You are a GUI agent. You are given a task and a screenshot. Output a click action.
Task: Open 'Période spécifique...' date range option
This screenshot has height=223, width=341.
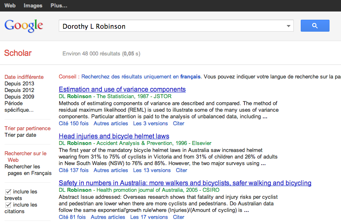(x=19, y=106)
